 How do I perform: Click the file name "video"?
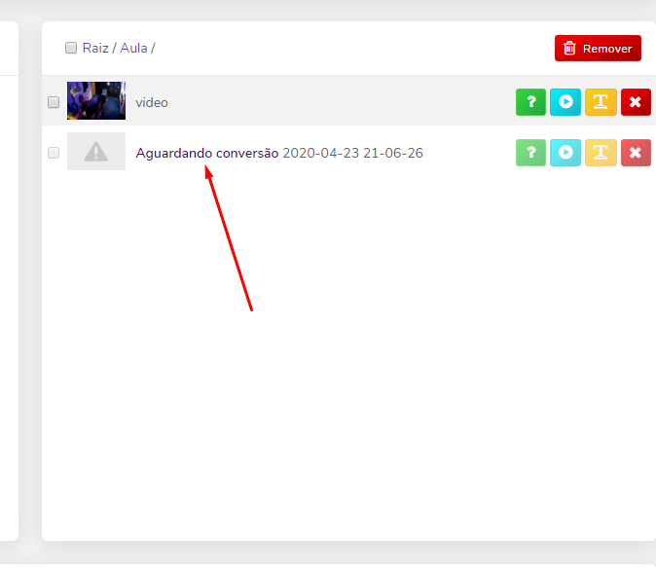[152, 102]
